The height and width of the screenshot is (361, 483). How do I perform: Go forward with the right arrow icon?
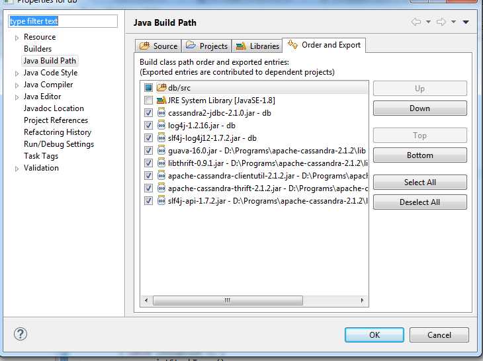(441, 22)
